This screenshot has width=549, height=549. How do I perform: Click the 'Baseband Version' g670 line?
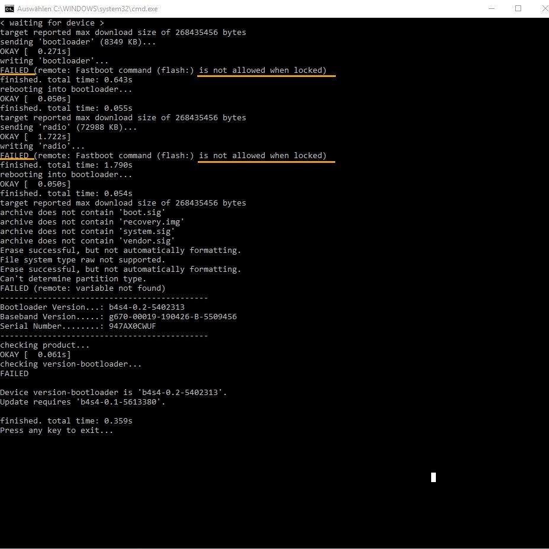[118, 316]
